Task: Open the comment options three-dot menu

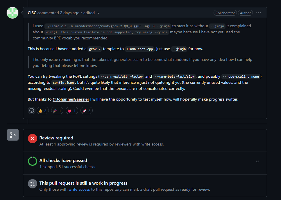Action: click(259, 13)
